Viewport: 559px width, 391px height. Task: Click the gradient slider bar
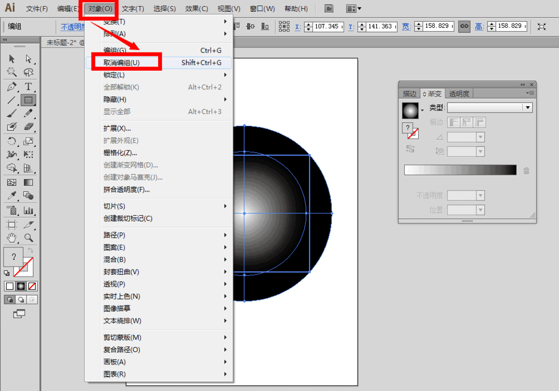pos(460,170)
